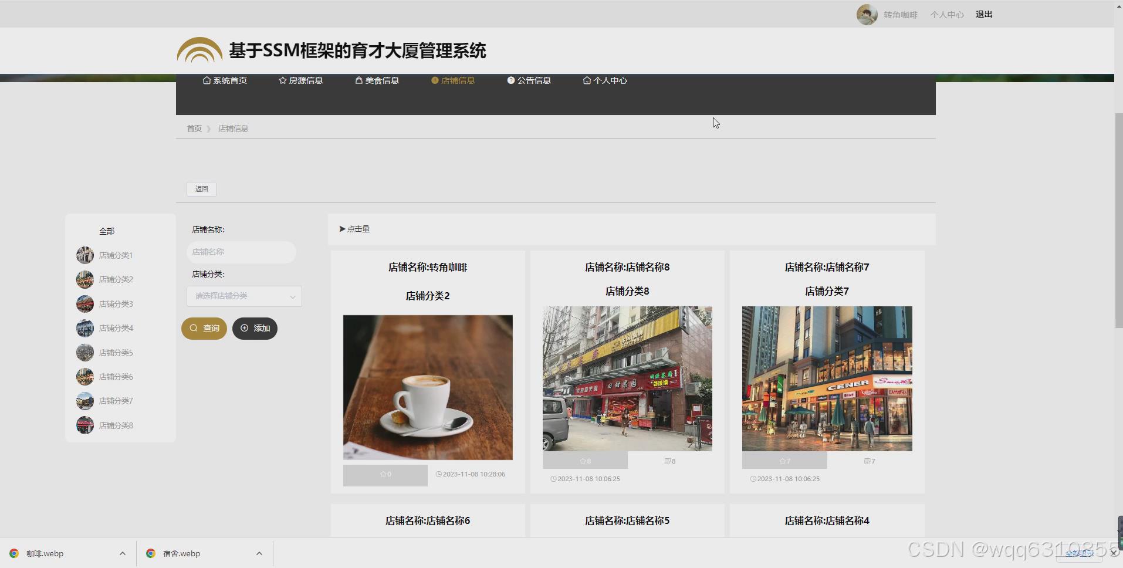1123x568 pixels.
Task: Click Chrome file icon of 宿舍.webp download
Action: coord(151,553)
